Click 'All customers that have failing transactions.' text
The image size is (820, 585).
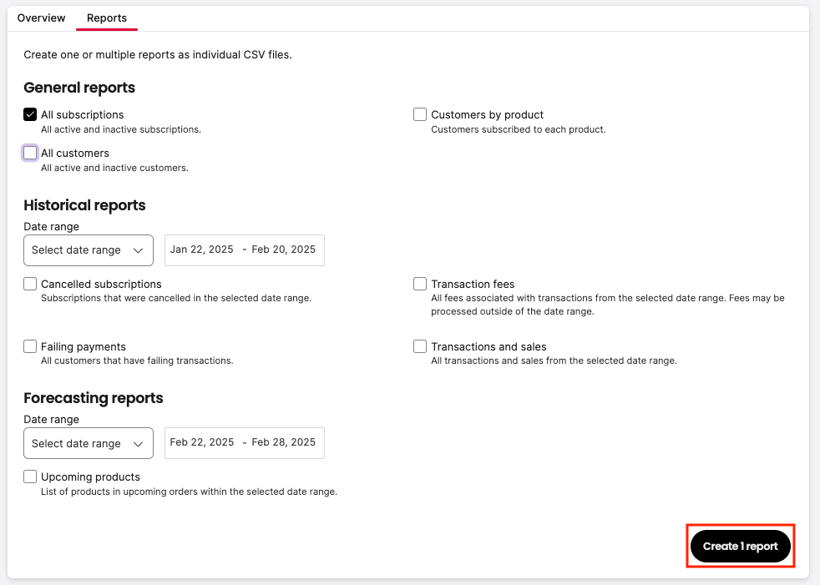[137, 361]
